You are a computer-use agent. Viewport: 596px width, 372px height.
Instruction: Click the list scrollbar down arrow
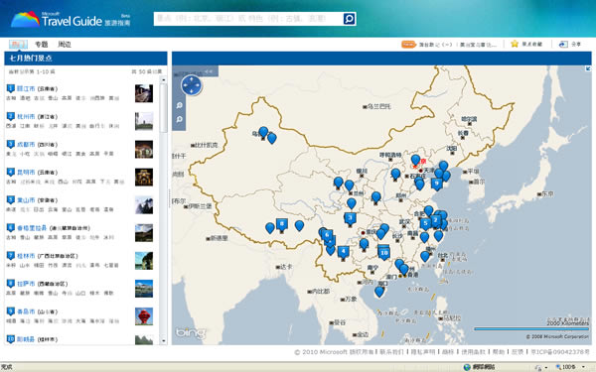coord(164,341)
